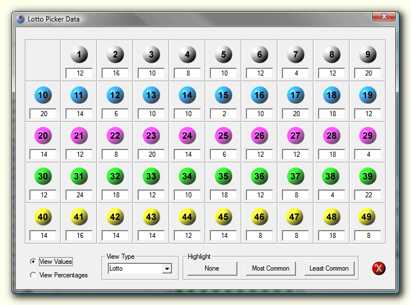Click the value field under ball 1
Viewport: 411px width, 305px height.
(x=79, y=73)
